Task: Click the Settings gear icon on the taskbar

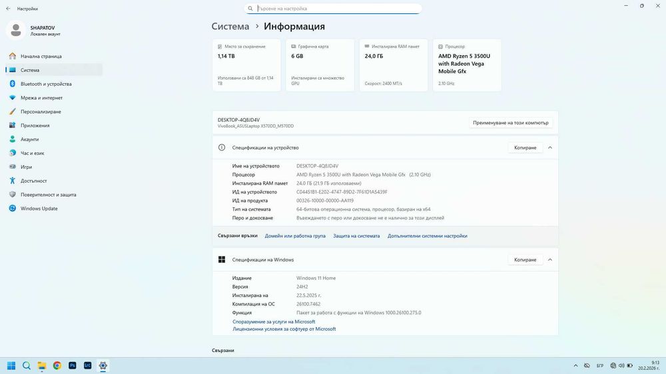Action: [103, 365]
